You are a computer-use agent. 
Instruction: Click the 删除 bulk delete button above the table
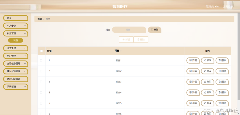[x=141, y=40]
